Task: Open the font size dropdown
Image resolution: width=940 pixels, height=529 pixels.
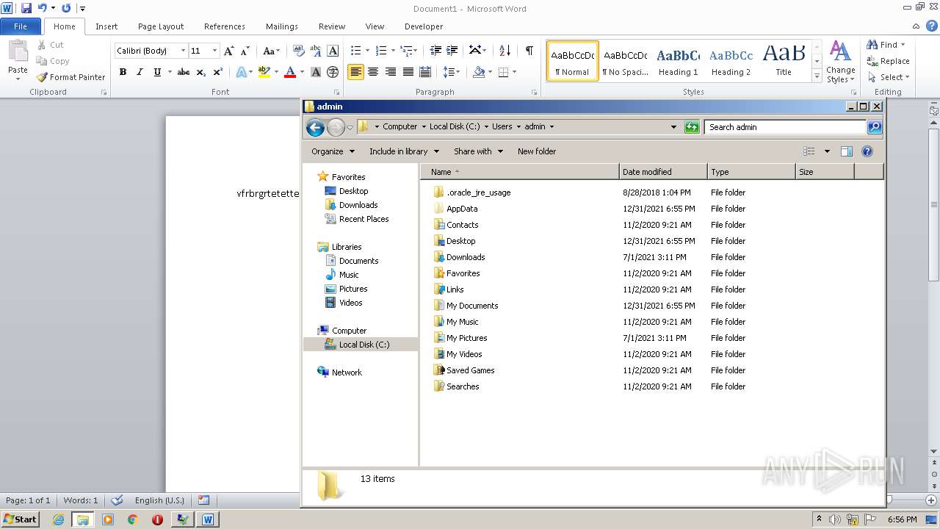Action: (x=214, y=51)
